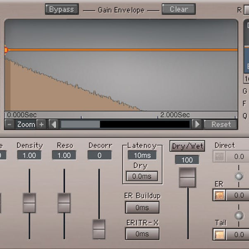The image size is (249, 249).
Task: Click the Zoom label button
Action: pos(26,124)
